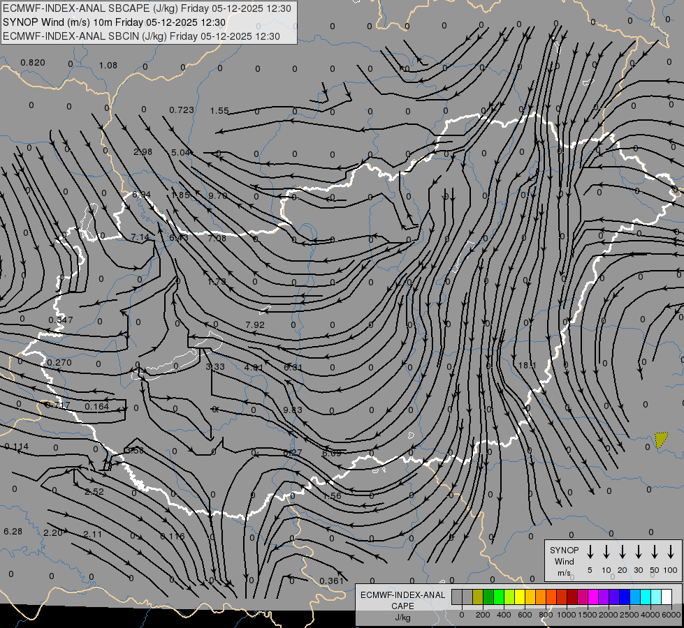This screenshot has height=628, width=684.
Task: Click the 1.08 value near top-left
Action: click(x=108, y=65)
